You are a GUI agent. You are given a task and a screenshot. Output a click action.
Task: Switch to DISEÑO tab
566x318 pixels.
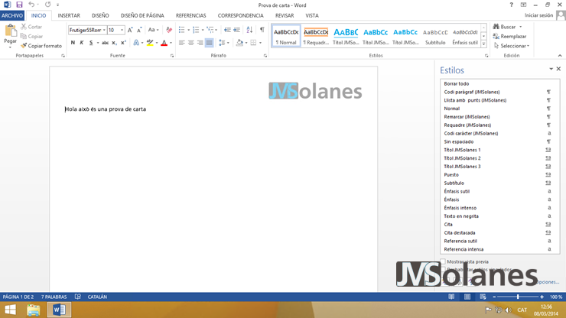coord(100,15)
